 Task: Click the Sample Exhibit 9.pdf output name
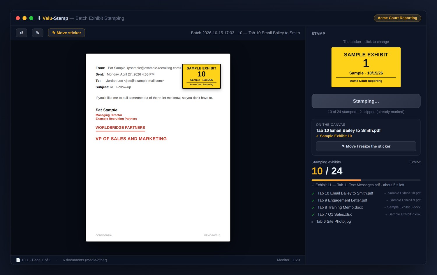click(405, 200)
